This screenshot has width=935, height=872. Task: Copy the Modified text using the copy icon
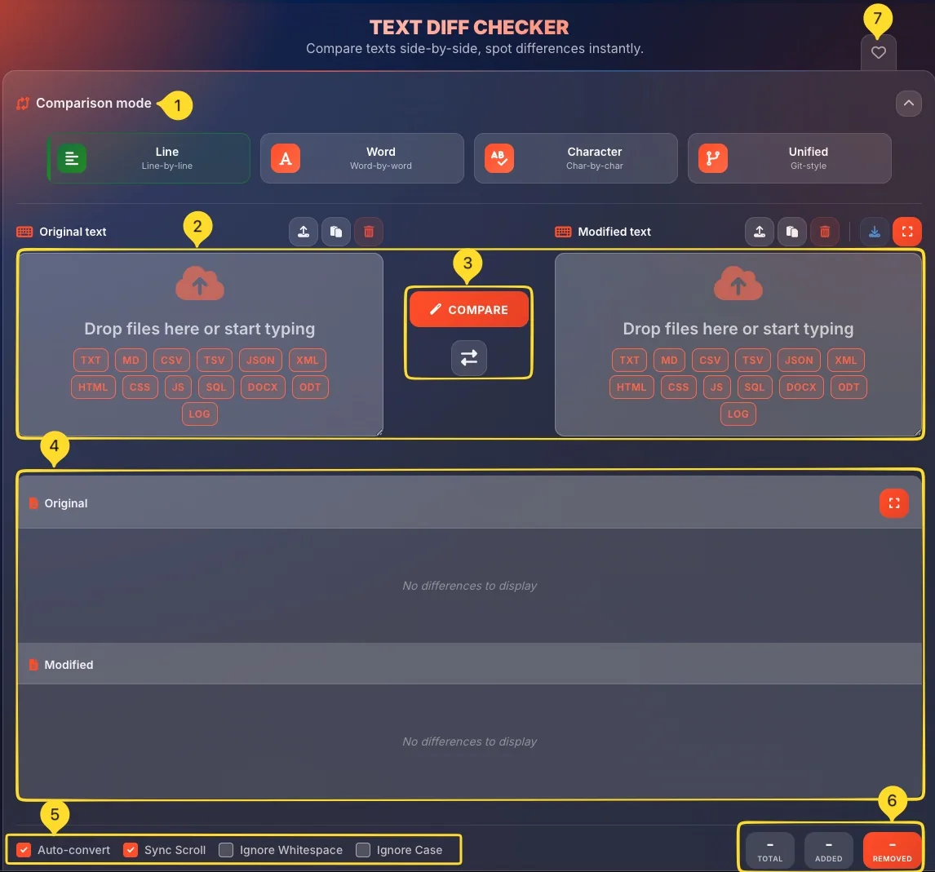pyautogui.click(x=791, y=231)
